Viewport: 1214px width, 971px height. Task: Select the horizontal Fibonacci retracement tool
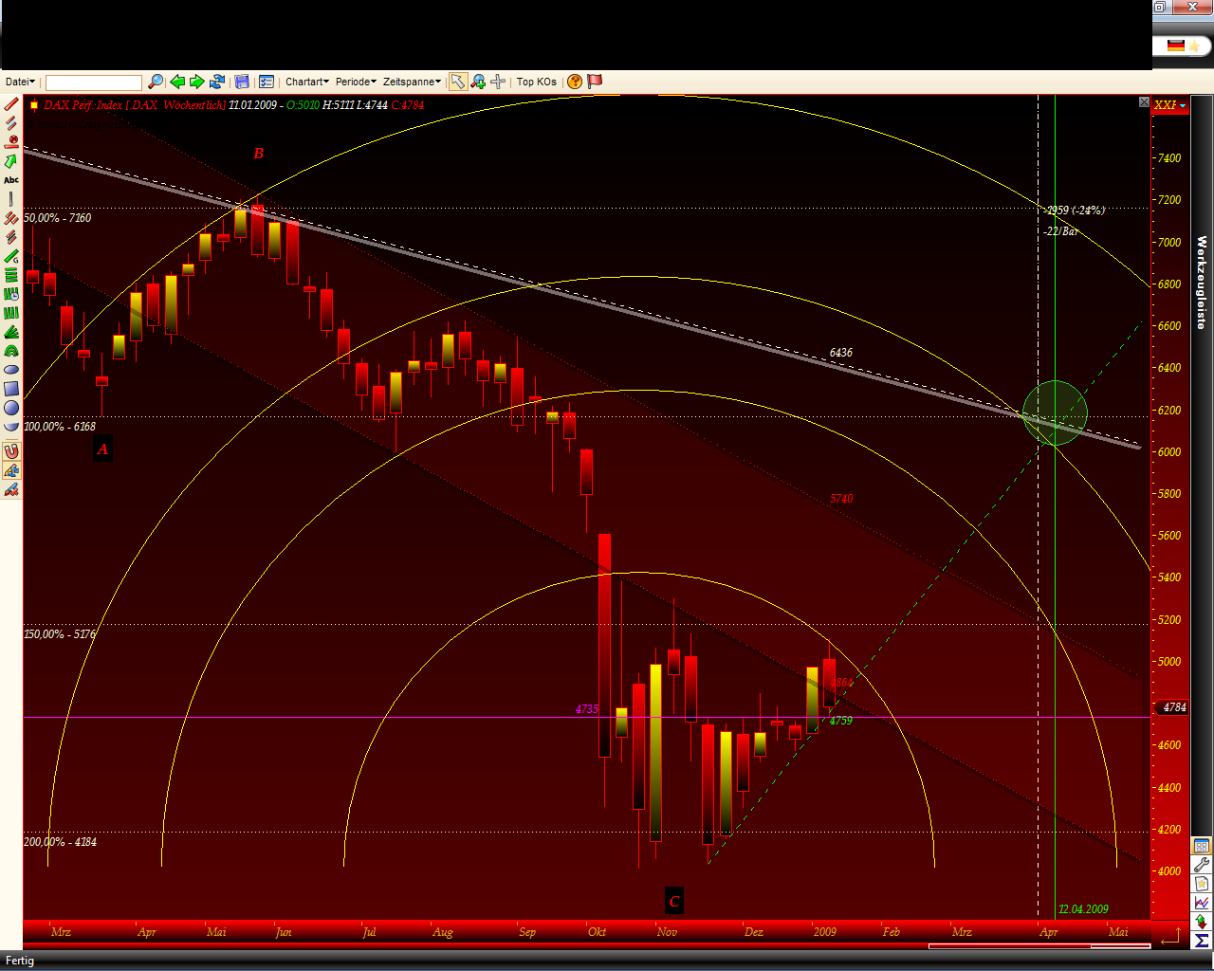11,275
